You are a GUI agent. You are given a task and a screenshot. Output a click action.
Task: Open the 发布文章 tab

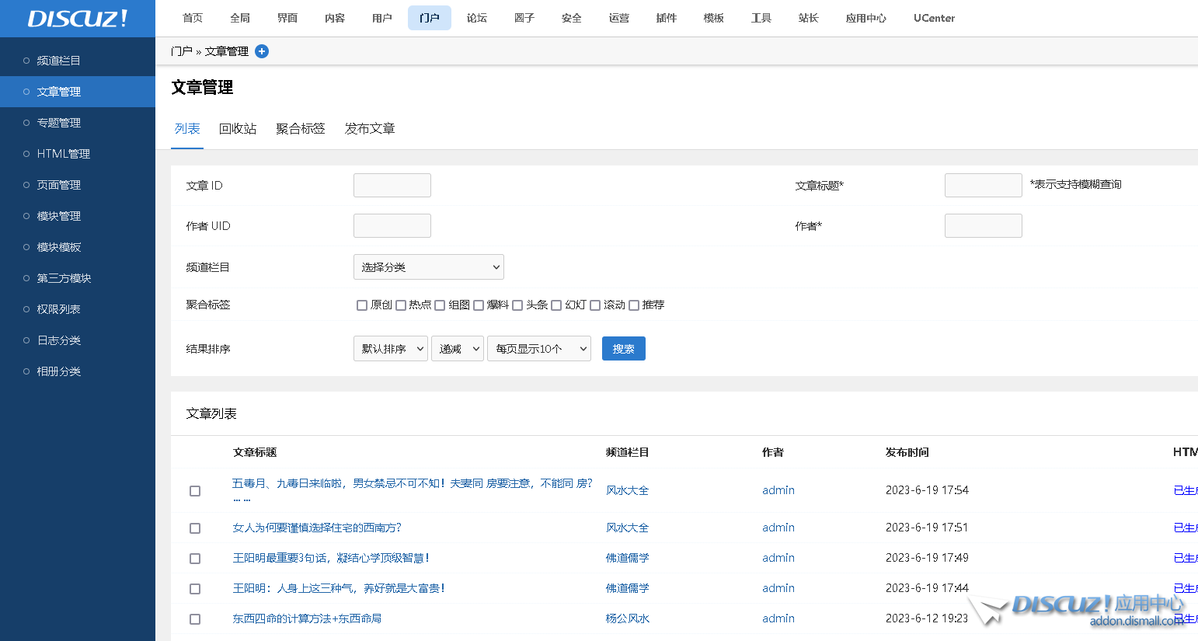(x=370, y=129)
